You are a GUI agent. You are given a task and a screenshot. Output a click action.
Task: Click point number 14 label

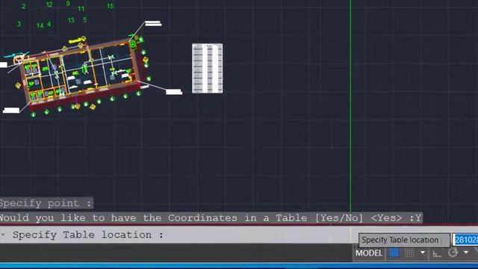click(40, 25)
